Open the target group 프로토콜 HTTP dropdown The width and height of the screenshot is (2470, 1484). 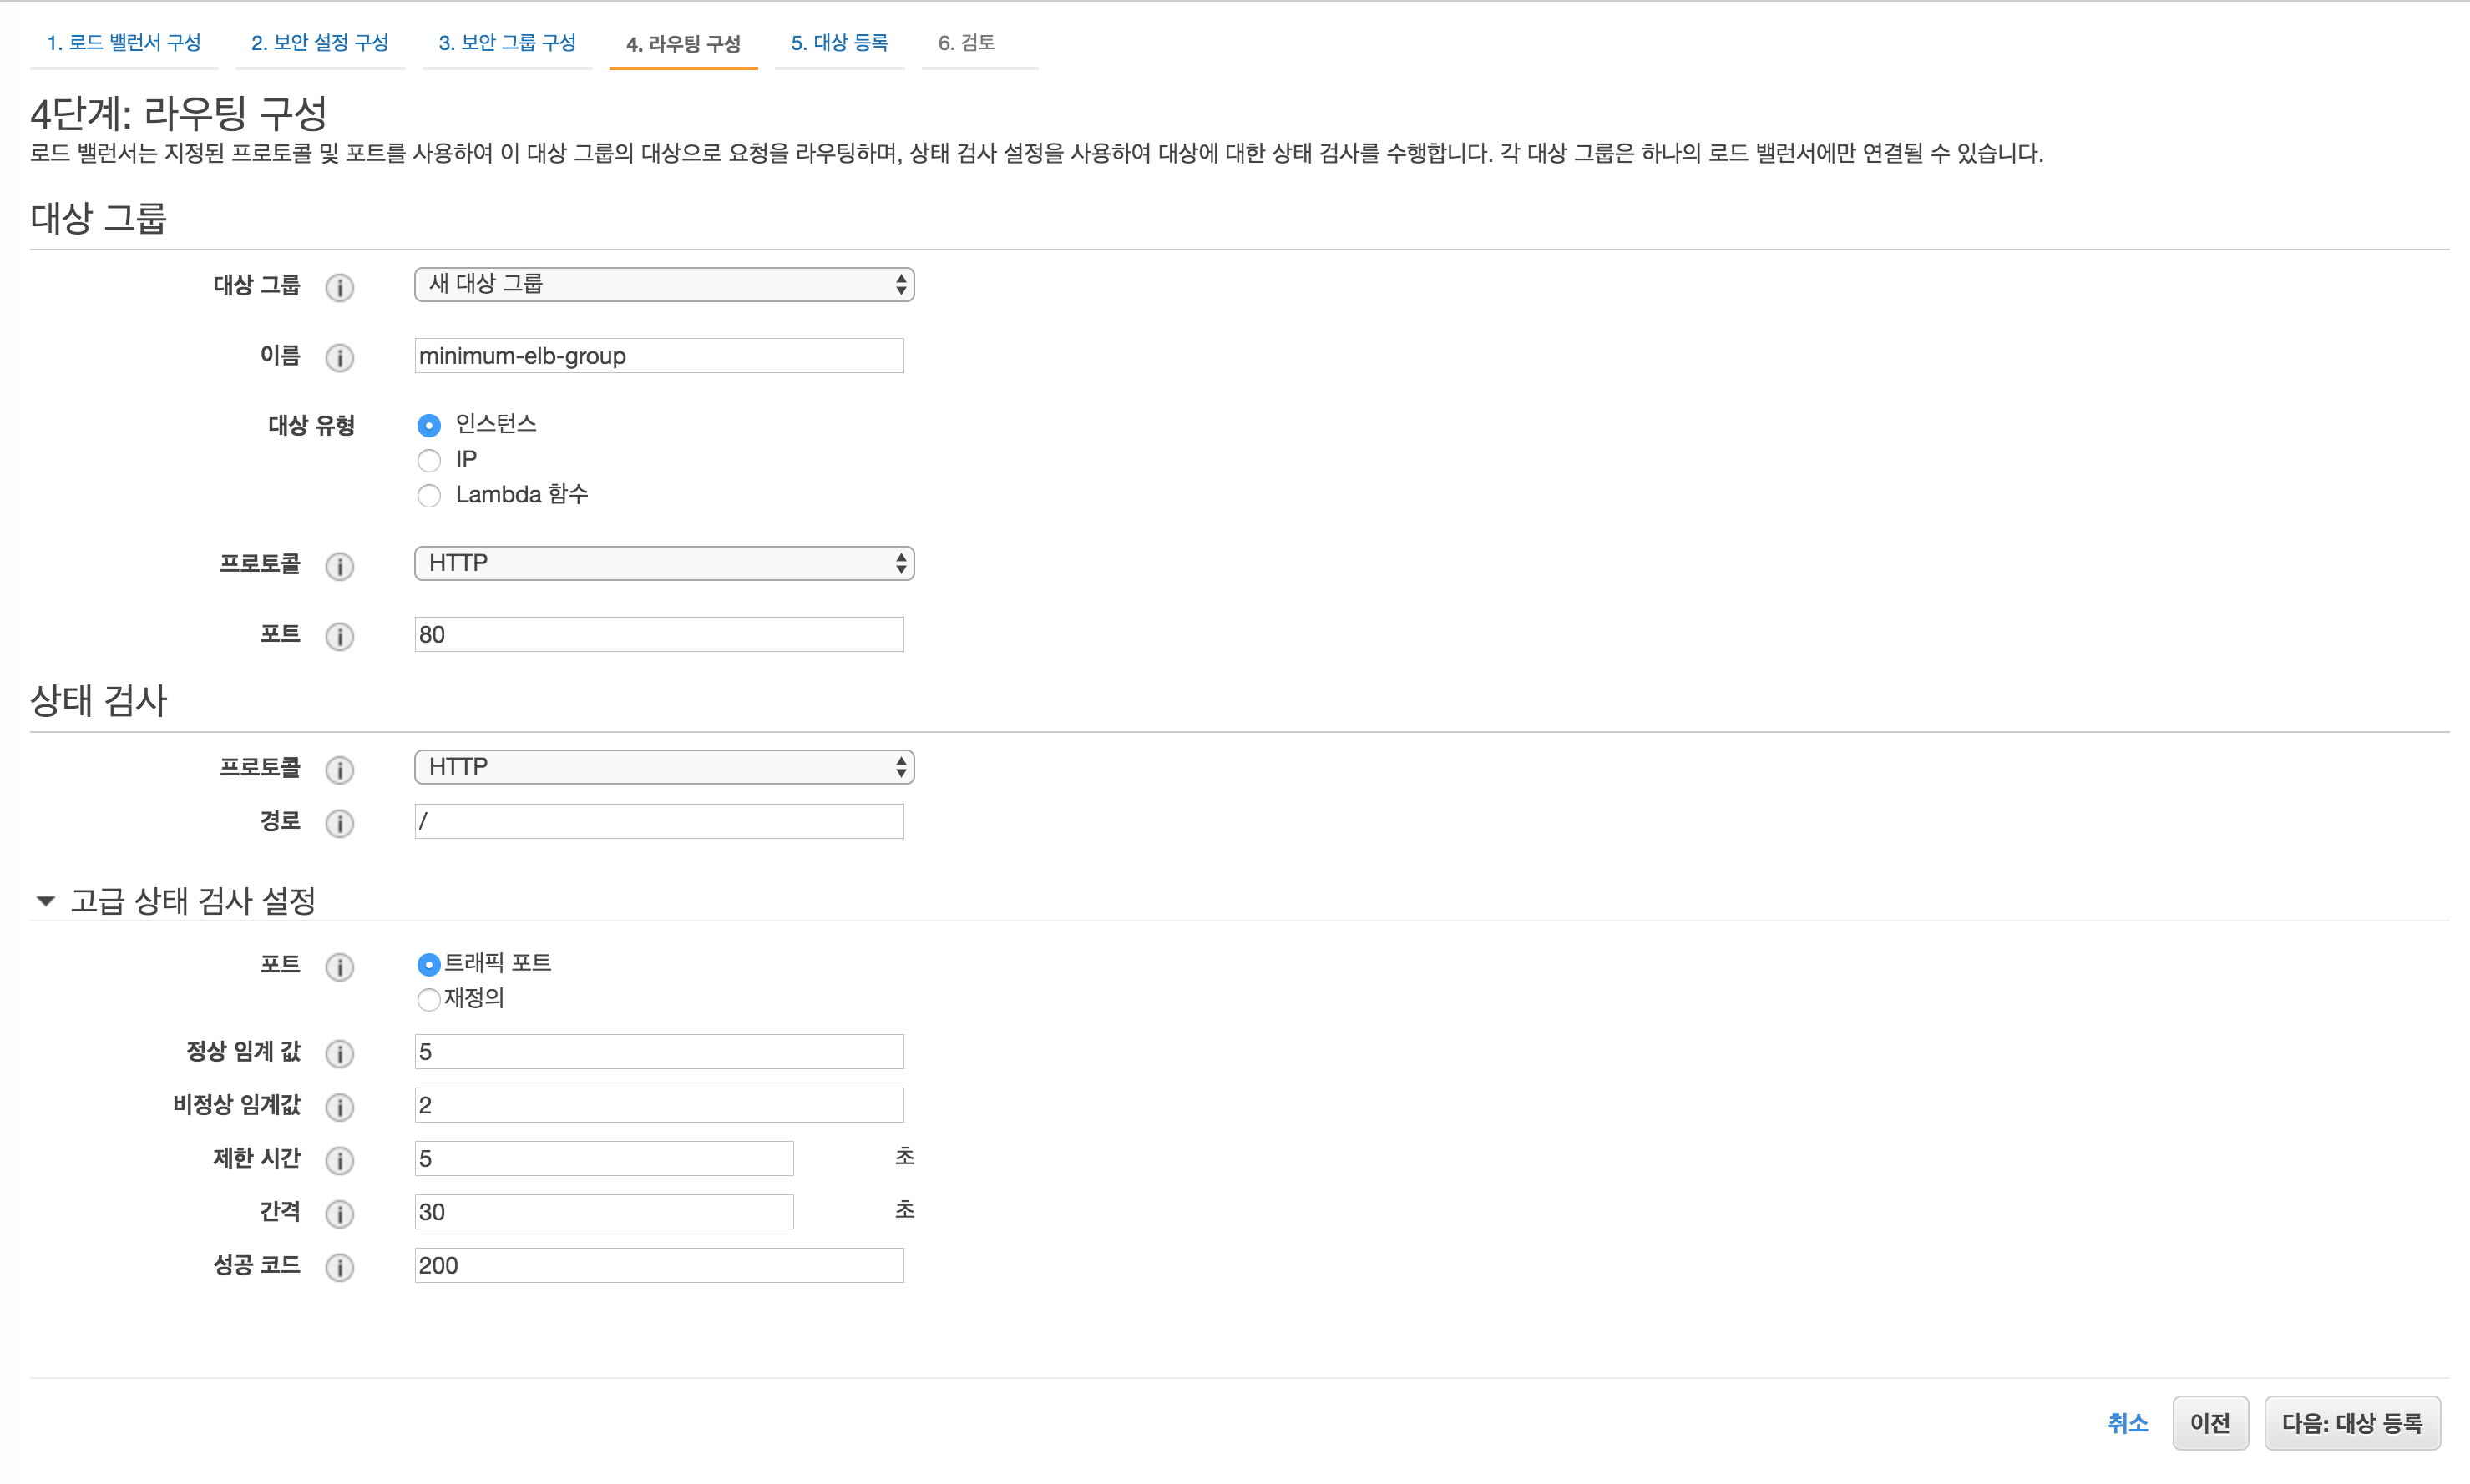point(663,564)
